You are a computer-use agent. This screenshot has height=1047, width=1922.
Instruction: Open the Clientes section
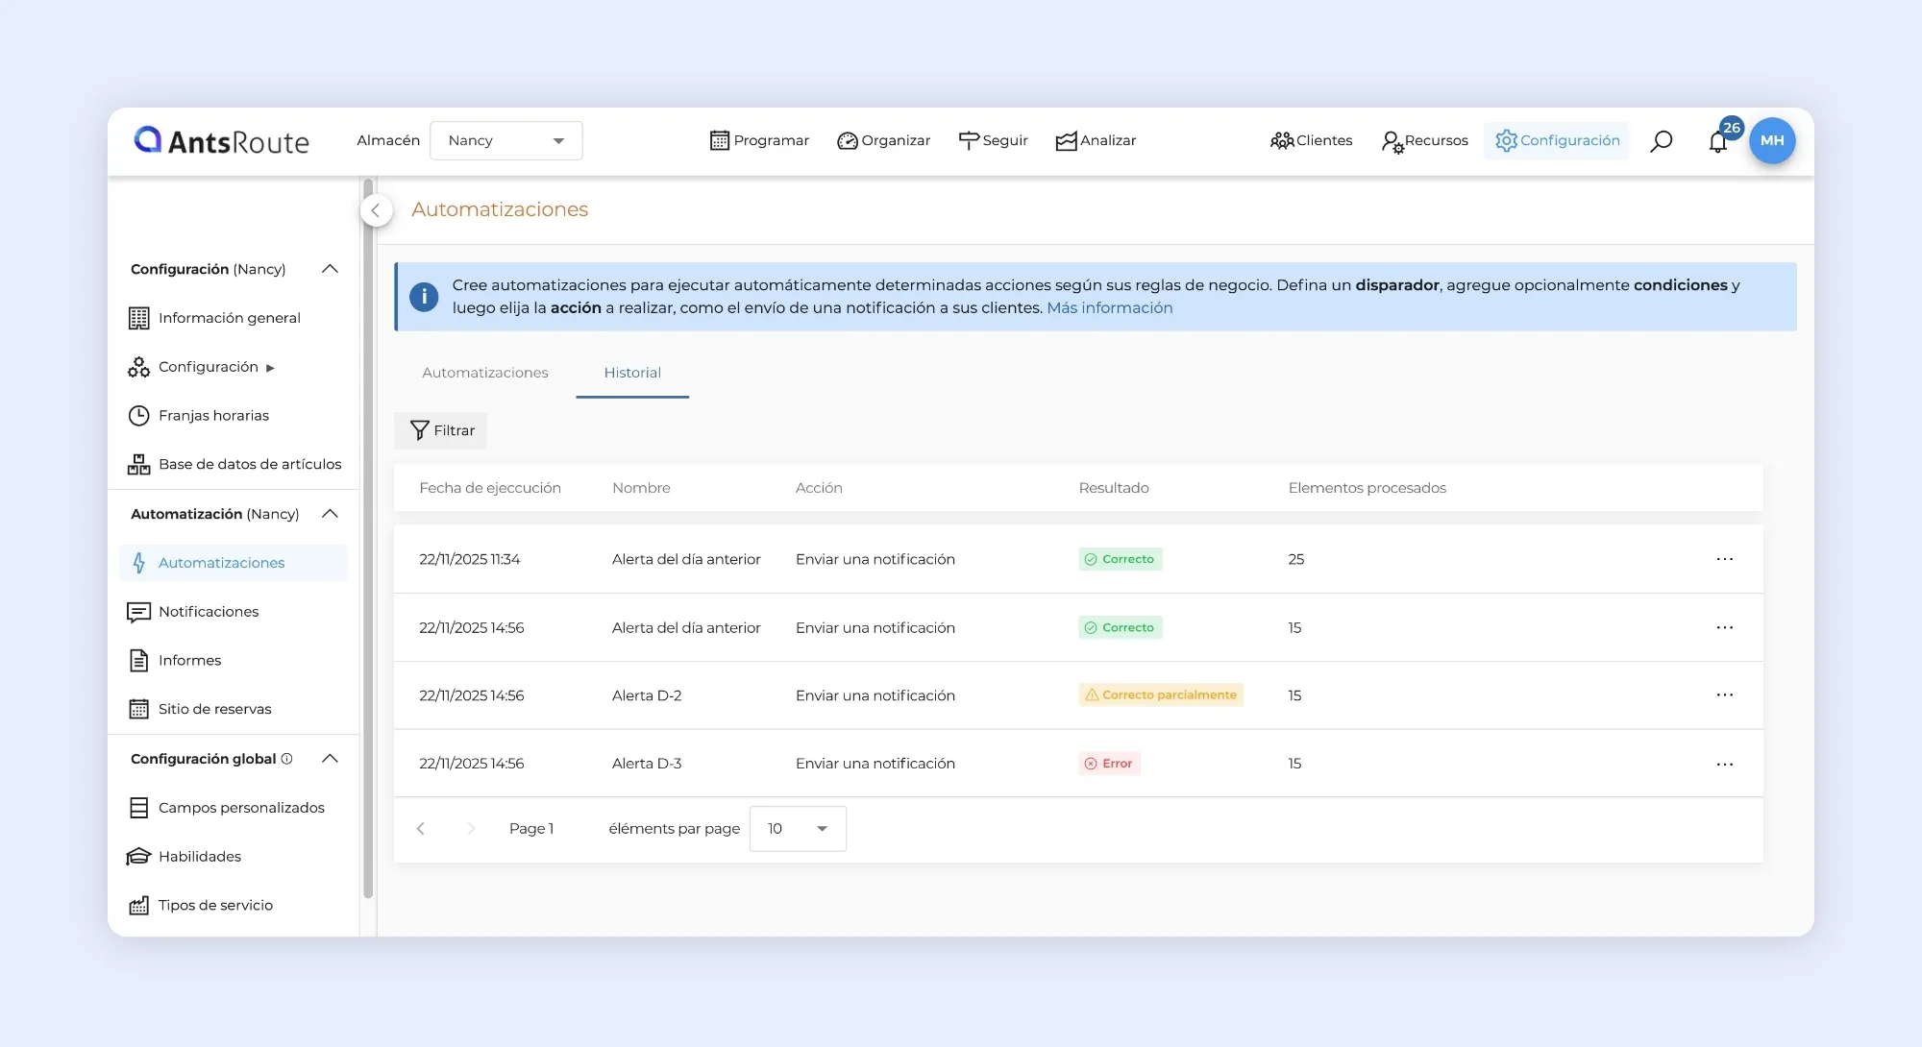(1311, 140)
